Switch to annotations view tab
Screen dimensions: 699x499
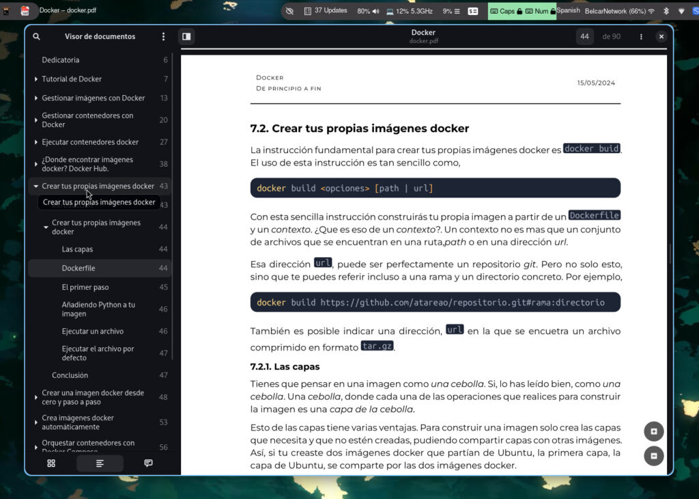click(x=148, y=463)
